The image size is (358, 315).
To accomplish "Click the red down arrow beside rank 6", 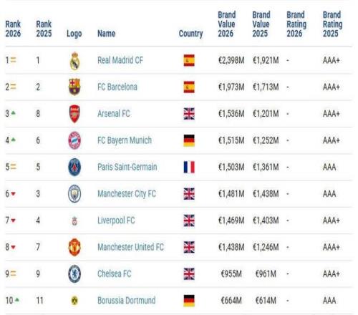I will (x=14, y=194).
